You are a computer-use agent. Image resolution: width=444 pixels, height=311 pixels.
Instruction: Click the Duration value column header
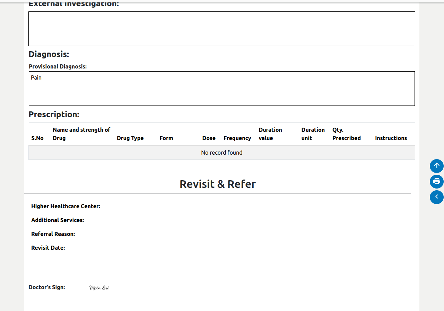270,134
